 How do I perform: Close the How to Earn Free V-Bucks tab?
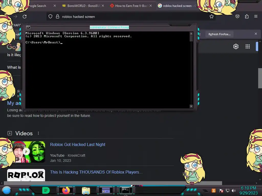click(151, 6)
